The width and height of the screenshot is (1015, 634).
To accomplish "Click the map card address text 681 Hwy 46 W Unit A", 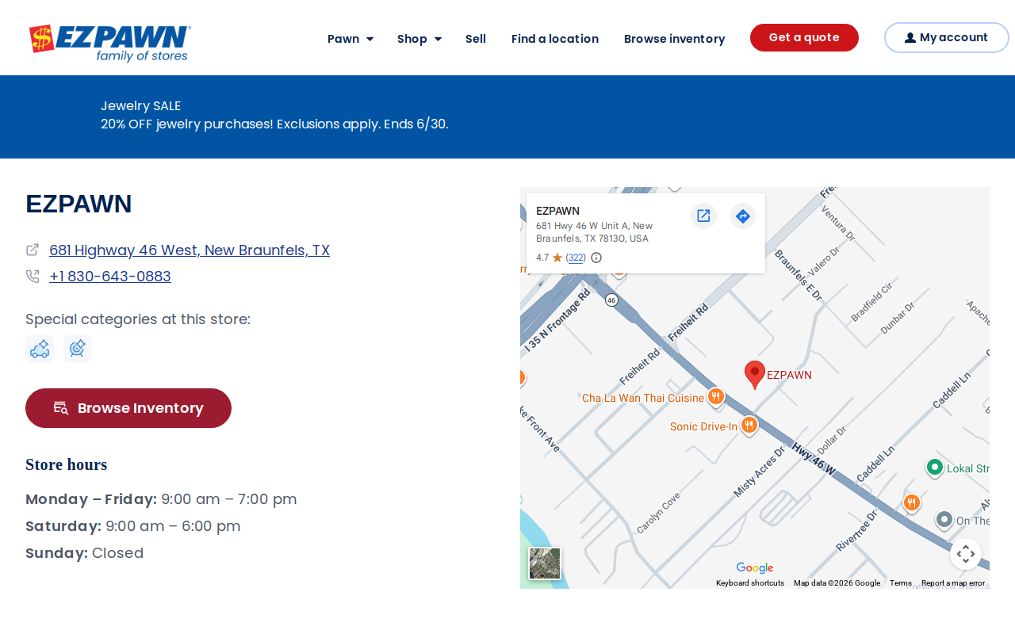I will 595,232.
